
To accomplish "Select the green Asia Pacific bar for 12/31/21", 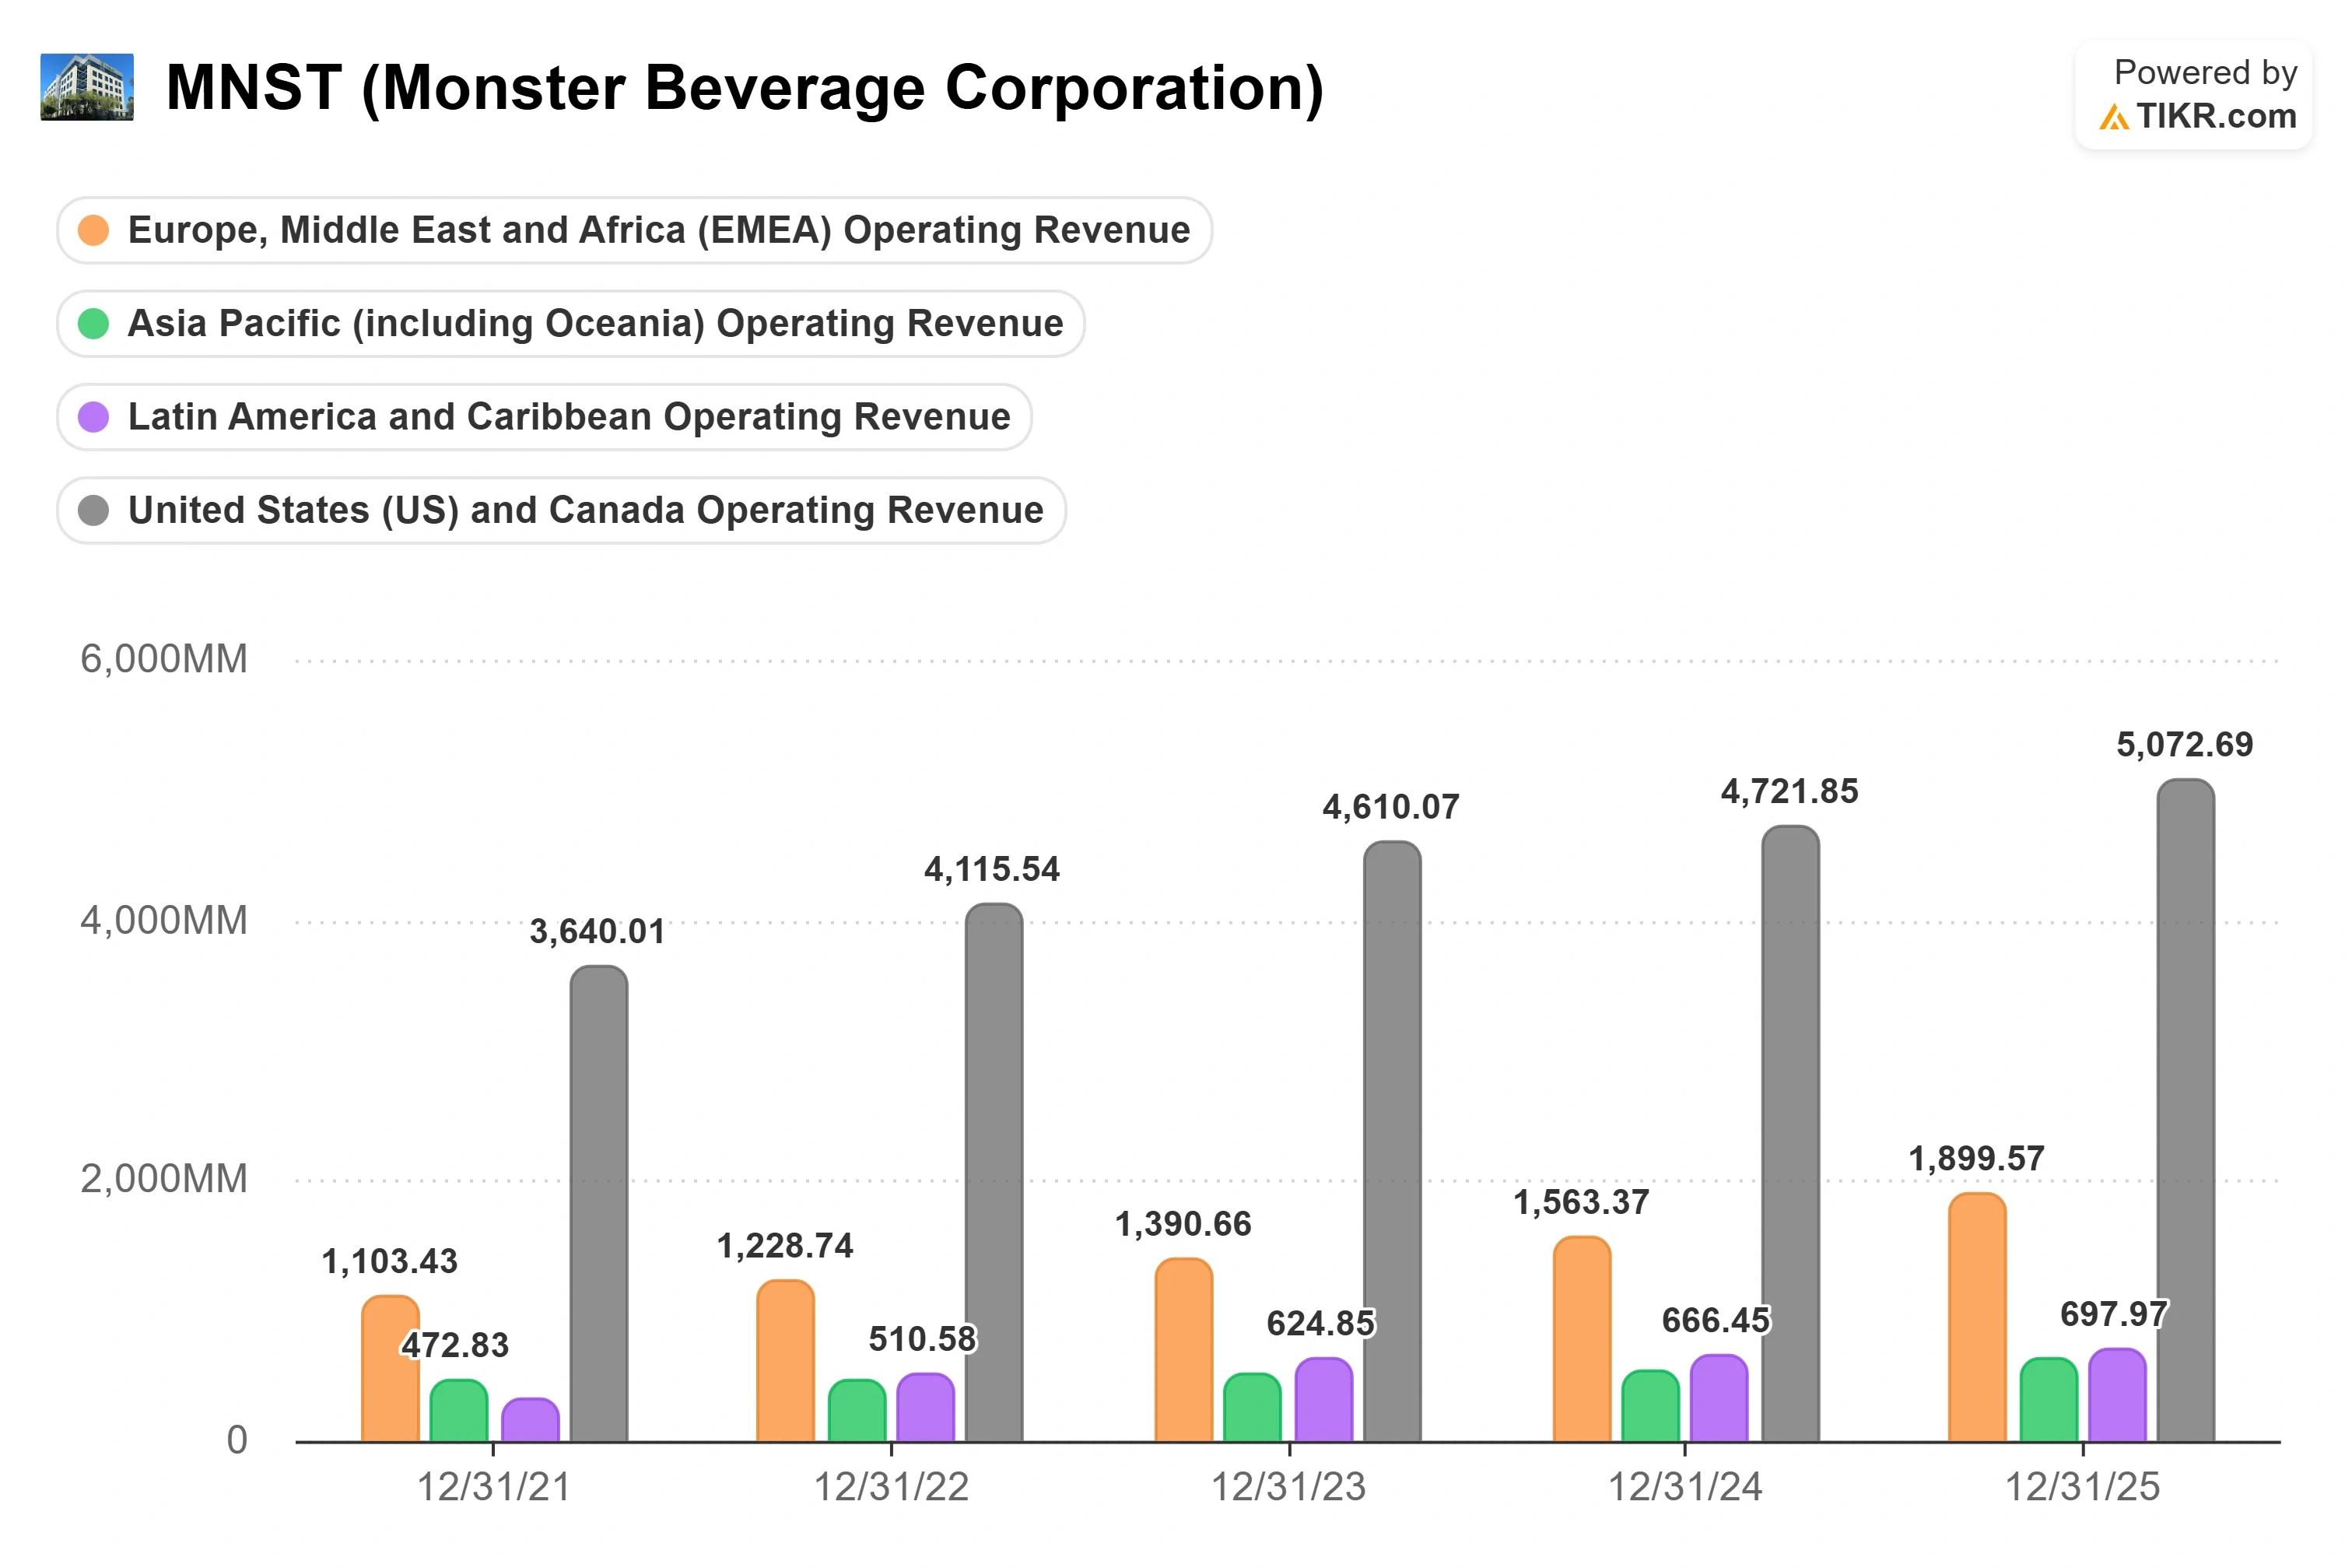I will (459, 1410).
